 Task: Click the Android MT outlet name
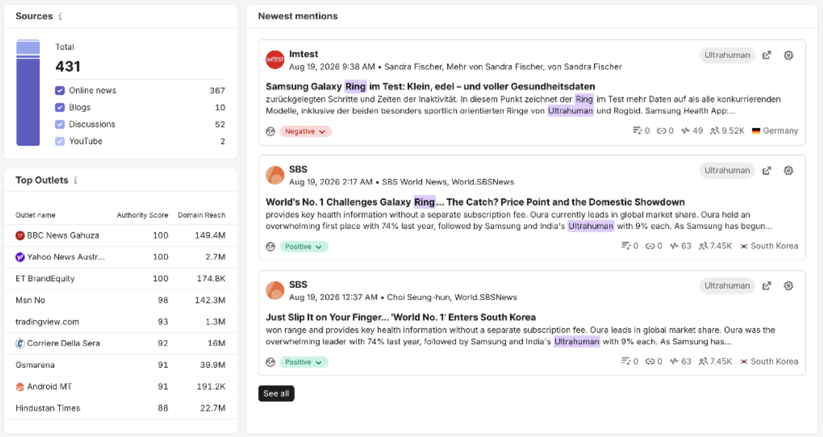50,387
